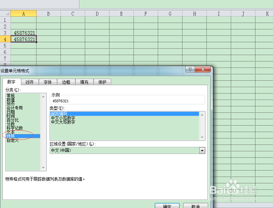Select 自定义 in the category list
Viewport: 273px width, 208px height.
(x=23, y=140)
